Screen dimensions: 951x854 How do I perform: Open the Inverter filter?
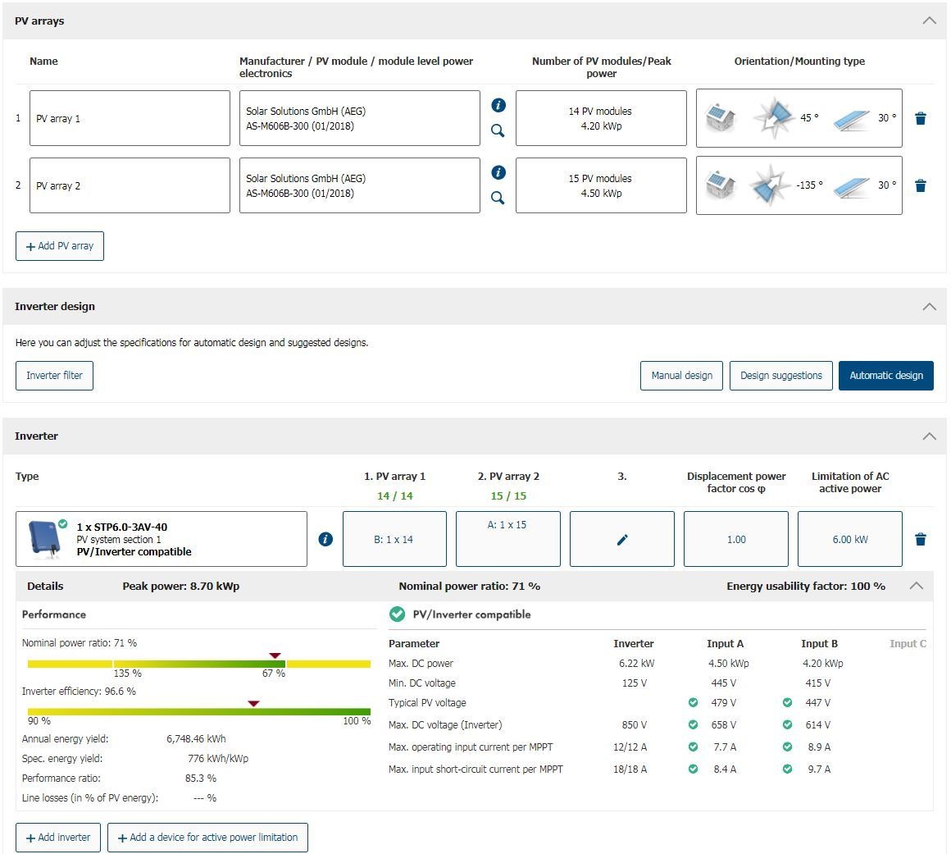[x=54, y=376]
